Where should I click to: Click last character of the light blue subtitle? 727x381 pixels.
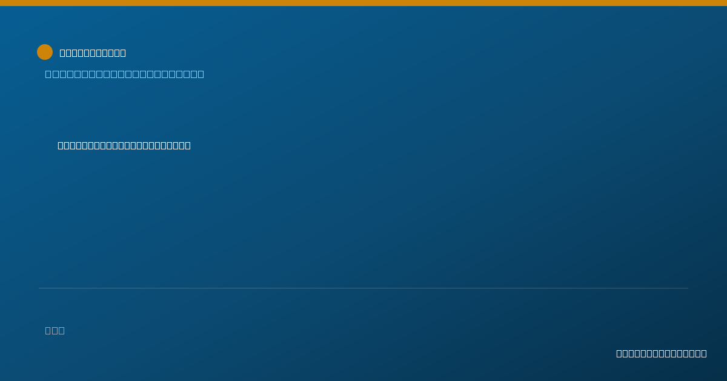coord(201,74)
